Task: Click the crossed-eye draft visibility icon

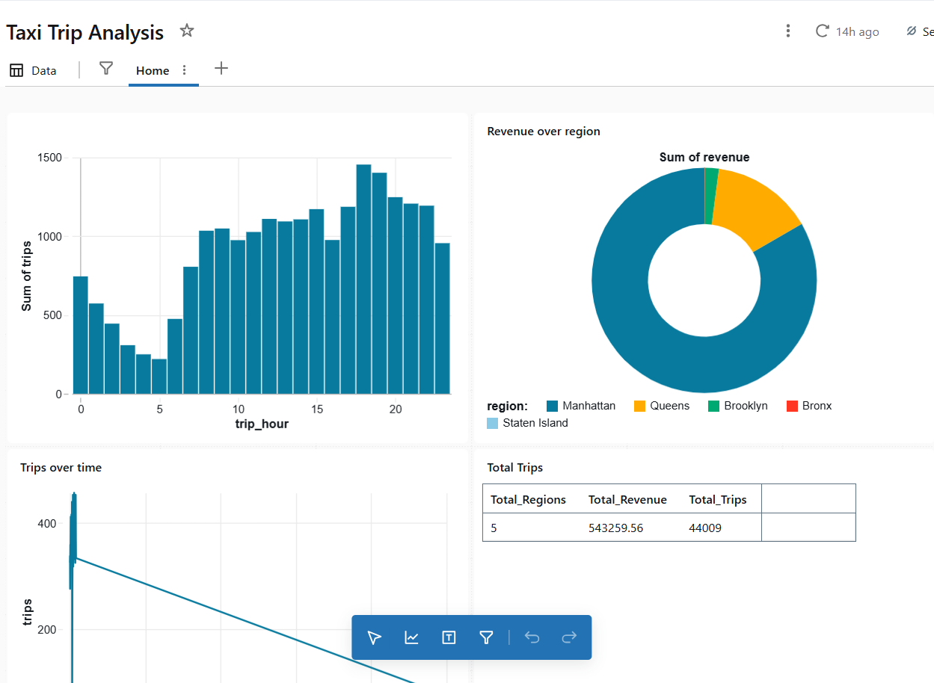Action: coord(911,31)
